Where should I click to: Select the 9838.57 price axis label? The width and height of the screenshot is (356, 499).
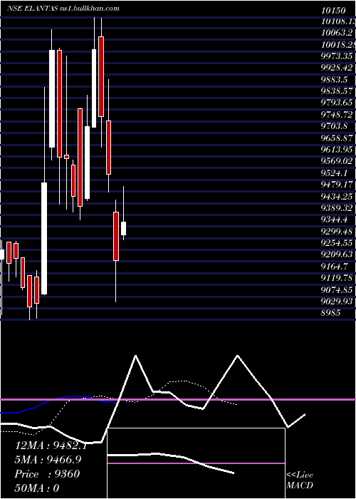coord(337,91)
